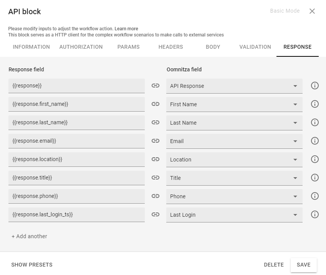Click the Add another option
Image resolution: width=326 pixels, height=275 pixels.
pyautogui.click(x=29, y=236)
